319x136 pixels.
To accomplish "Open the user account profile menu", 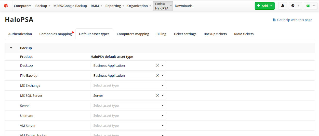I will coord(310,6).
